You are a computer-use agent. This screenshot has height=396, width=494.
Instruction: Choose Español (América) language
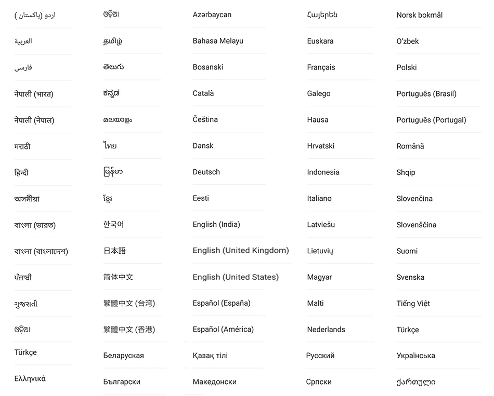click(223, 330)
